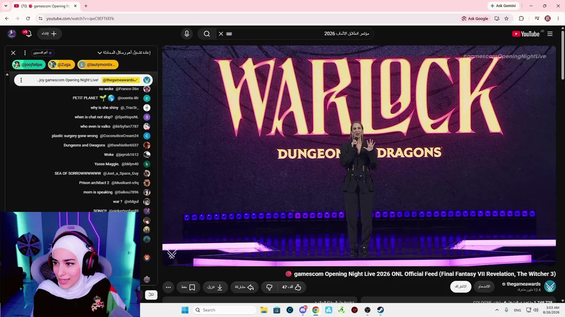Viewport: 565px width, 317px height.
Task: Open the top fans crown chip
Action: tap(43, 53)
